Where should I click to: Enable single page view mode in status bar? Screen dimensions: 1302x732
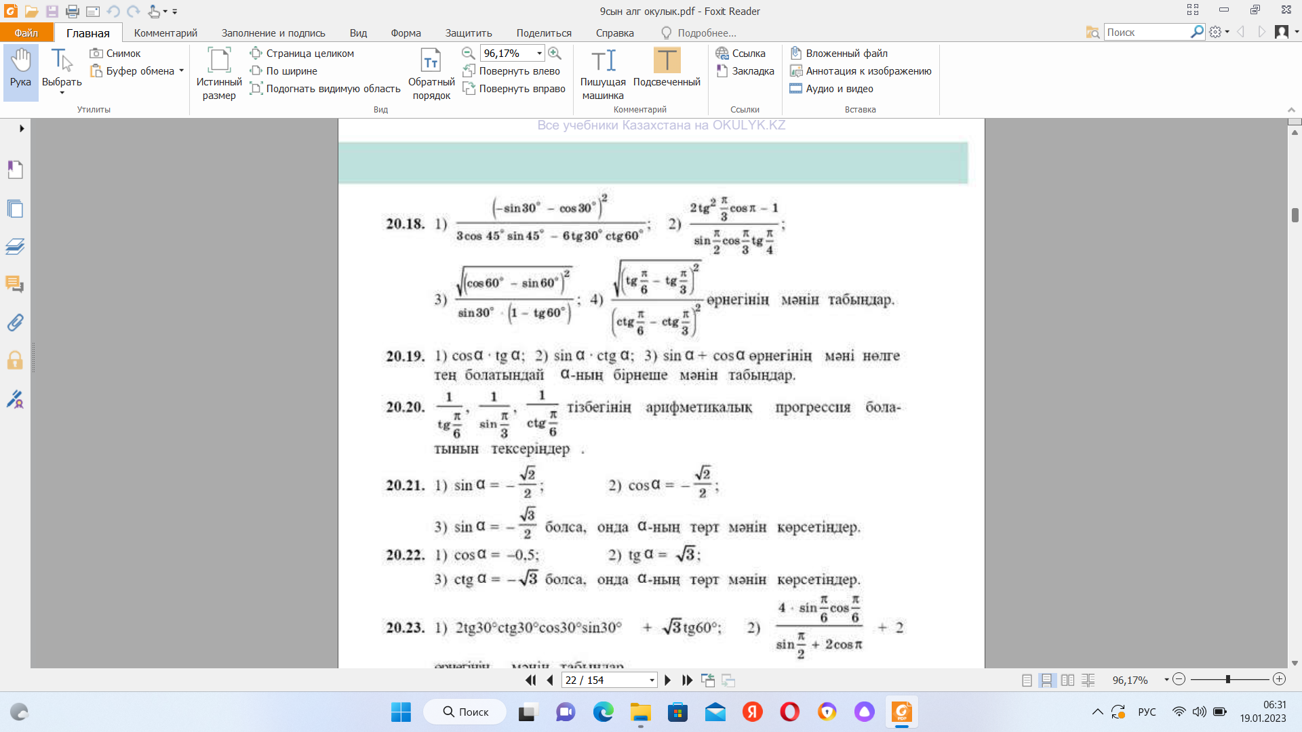pos(1027,680)
